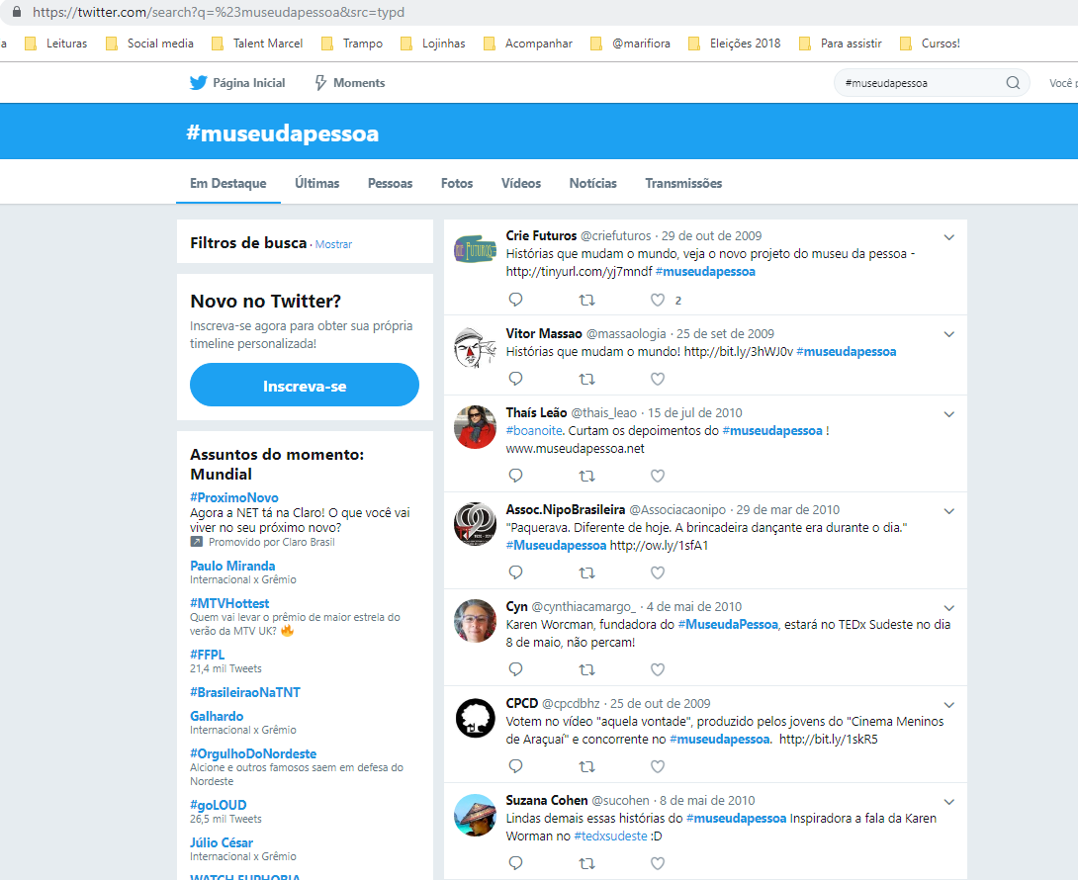Reply to the Cyn tweet
1078x880 pixels.
pyautogui.click(x=515, y=669)
